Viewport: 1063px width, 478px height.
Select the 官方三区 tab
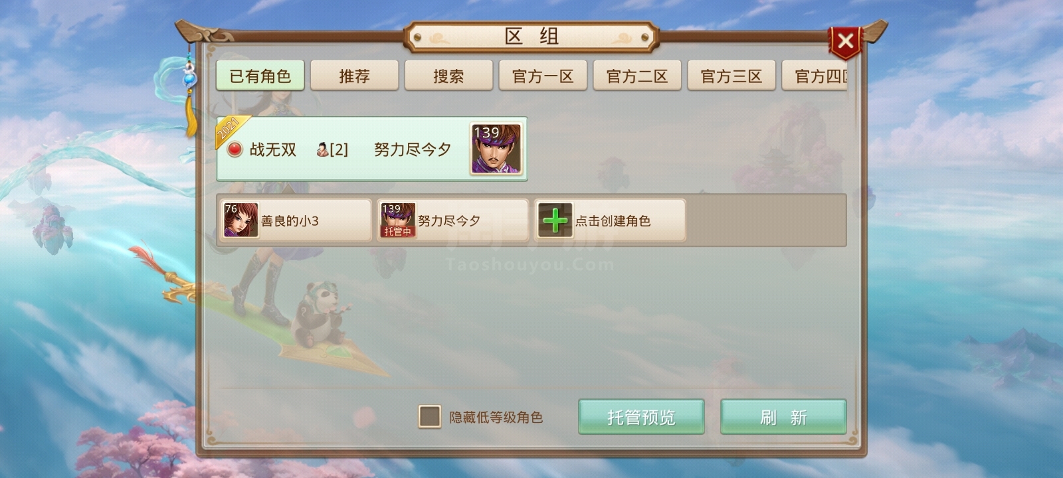click(731, 76)
